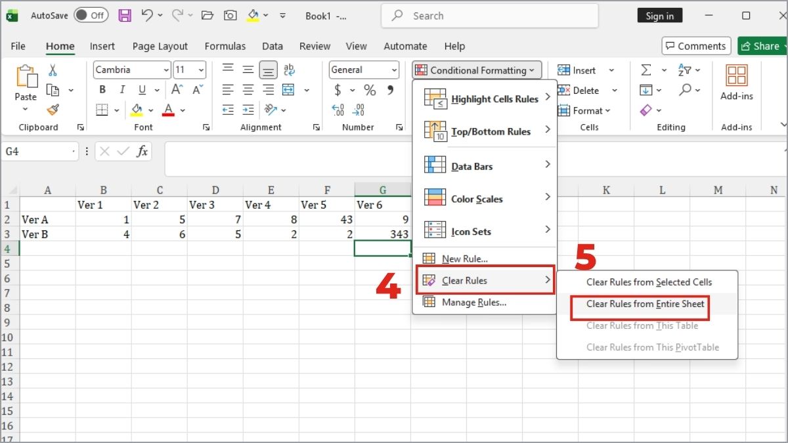Viewport: 788px width, 443px height.
Task: Click the Comments button
Action: (696, 46)
